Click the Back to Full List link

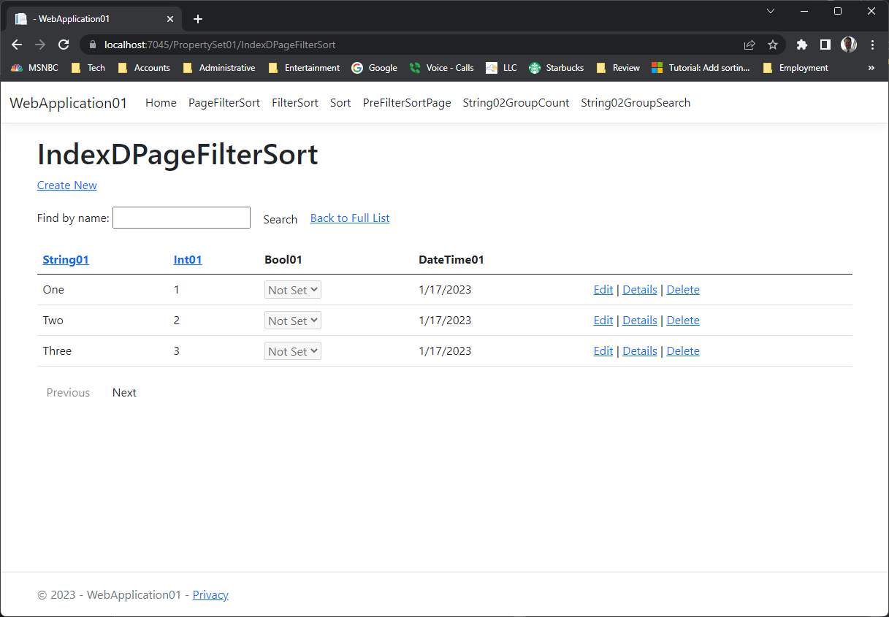350,218
